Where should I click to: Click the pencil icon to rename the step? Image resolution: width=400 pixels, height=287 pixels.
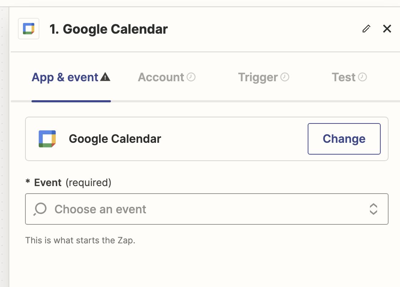366,28
